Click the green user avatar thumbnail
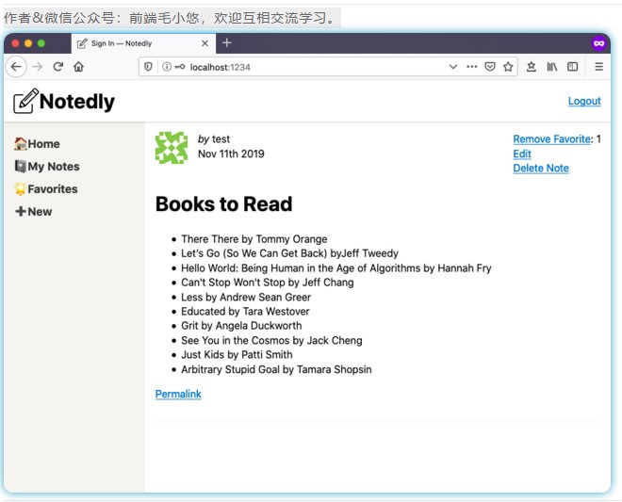 pyautogui.click(x=172, y=148)
